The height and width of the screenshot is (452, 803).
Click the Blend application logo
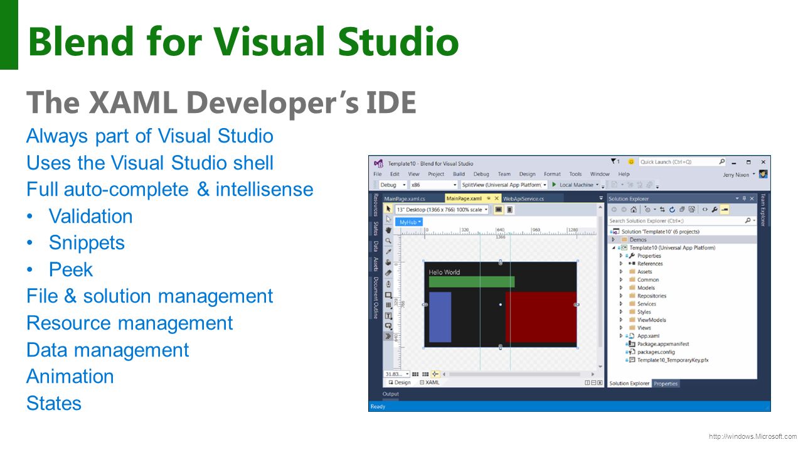coord(378,163)
